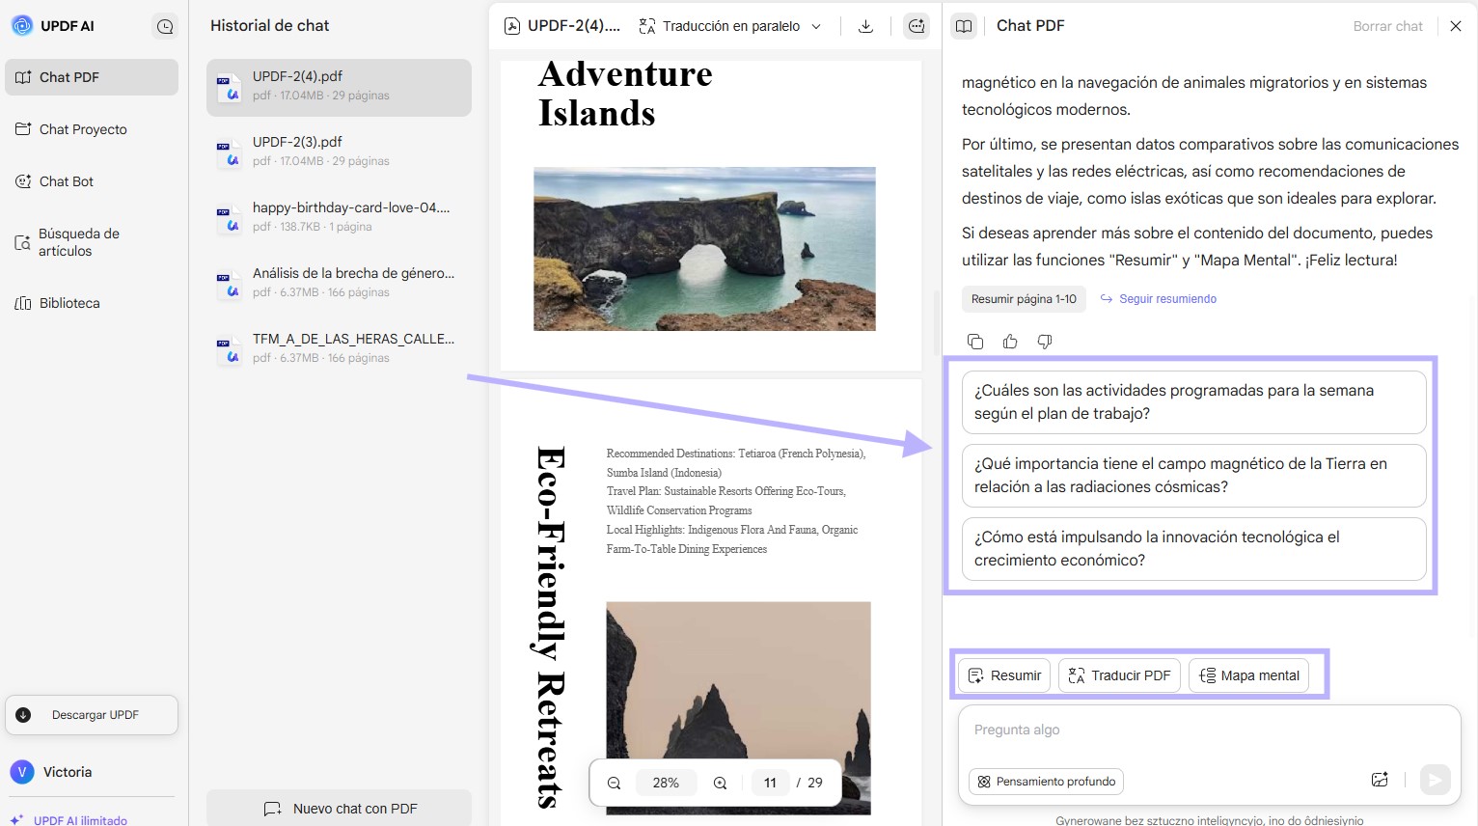Click the Resumir button
This screenshot has height=826, width=1478.
pos(1004,675)
